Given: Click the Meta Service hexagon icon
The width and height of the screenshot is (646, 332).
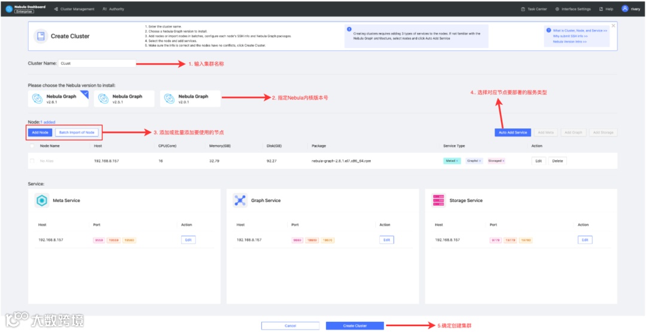Looking at the screenshot, I should point(42,201).
